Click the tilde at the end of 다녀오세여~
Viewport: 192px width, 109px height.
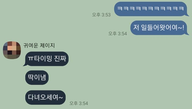coord(61,97)
